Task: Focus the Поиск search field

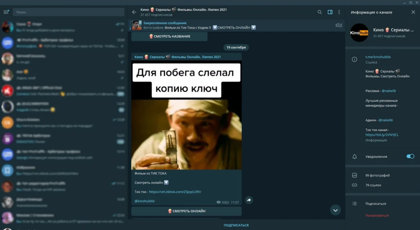Action: (68, 12)
